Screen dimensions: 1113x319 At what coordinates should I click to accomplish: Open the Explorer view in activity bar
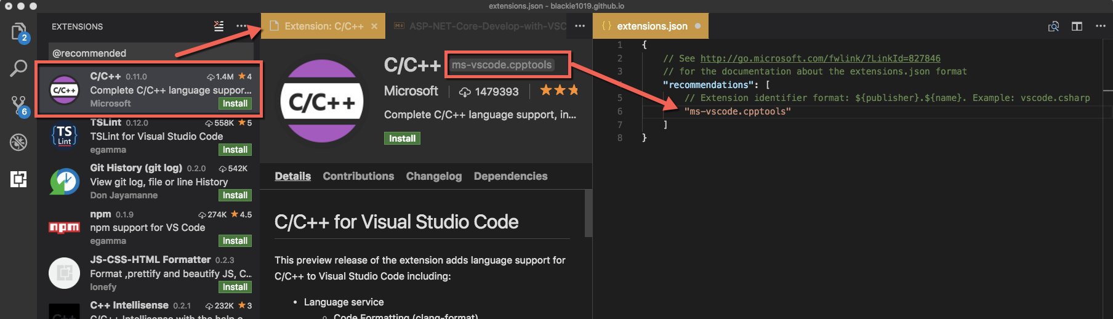(18, 32)
